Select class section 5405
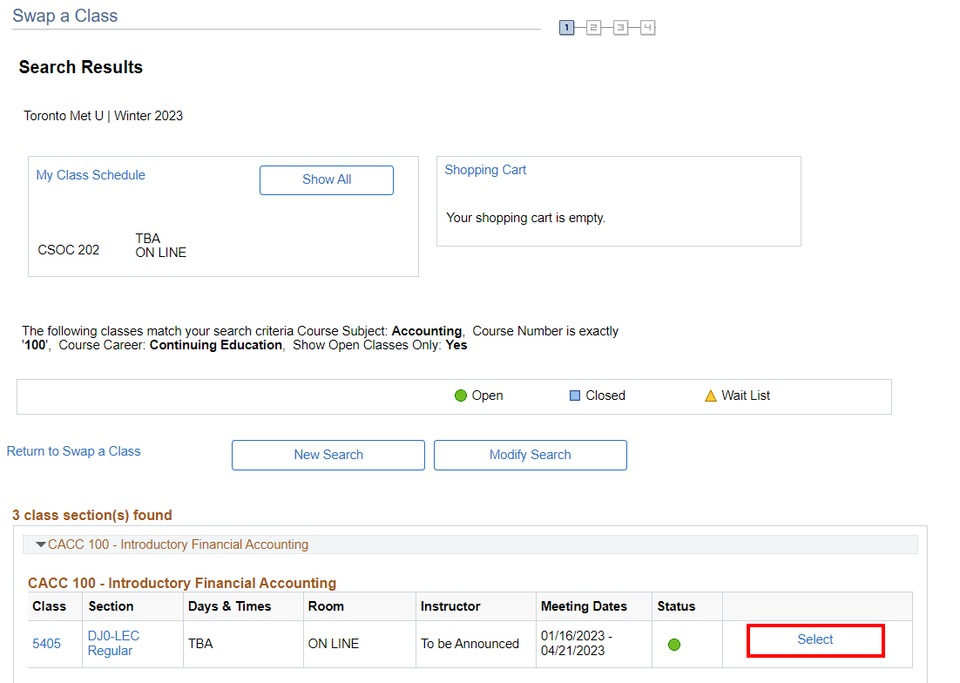This screenshot has width=960, height=683. click(815, 639)
